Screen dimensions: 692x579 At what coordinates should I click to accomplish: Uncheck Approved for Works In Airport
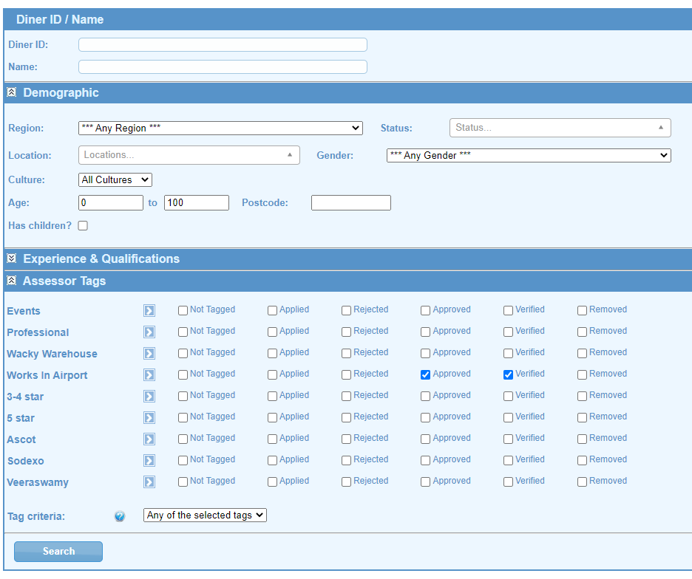point(425,374)
